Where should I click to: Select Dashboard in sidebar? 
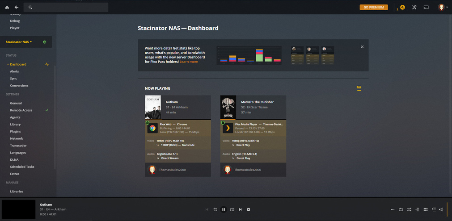18,64
